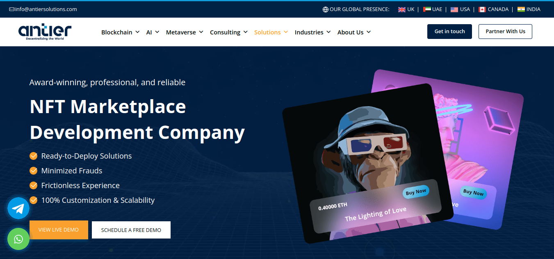The width and height of the screenshot is (554, 259).
Task: Click the Schedule a Free Demo button
Action: point(131,230)
